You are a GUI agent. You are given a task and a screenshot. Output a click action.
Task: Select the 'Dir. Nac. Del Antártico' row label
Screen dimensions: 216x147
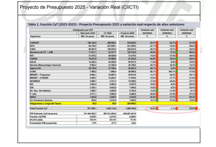coord(40,90)
